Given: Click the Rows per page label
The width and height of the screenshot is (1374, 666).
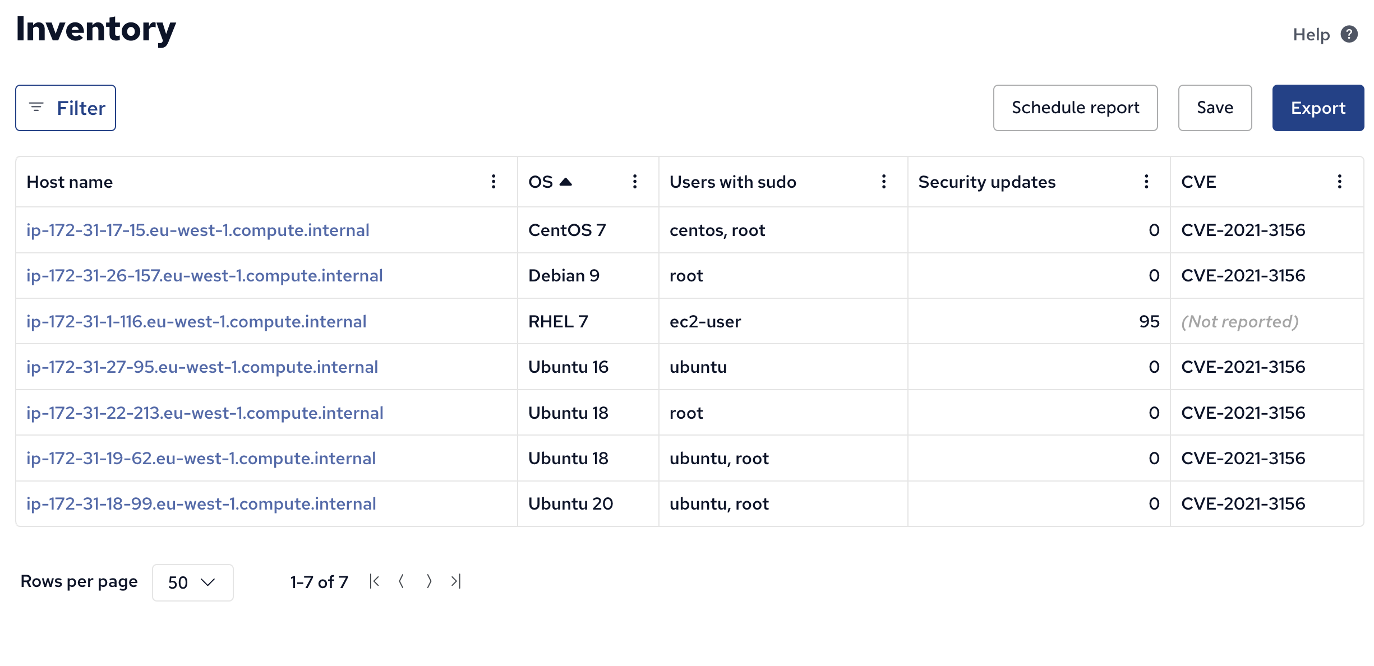Looking at the screenshot, I should (x=79, y=581).
